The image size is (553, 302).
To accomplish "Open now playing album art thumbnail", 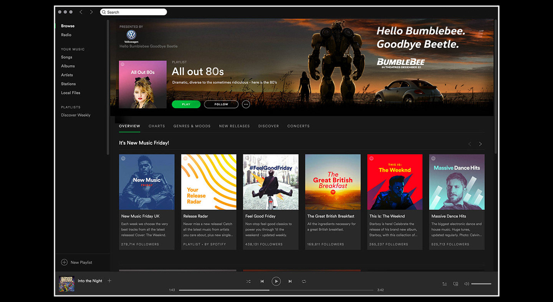I will (x=66, y=284).
